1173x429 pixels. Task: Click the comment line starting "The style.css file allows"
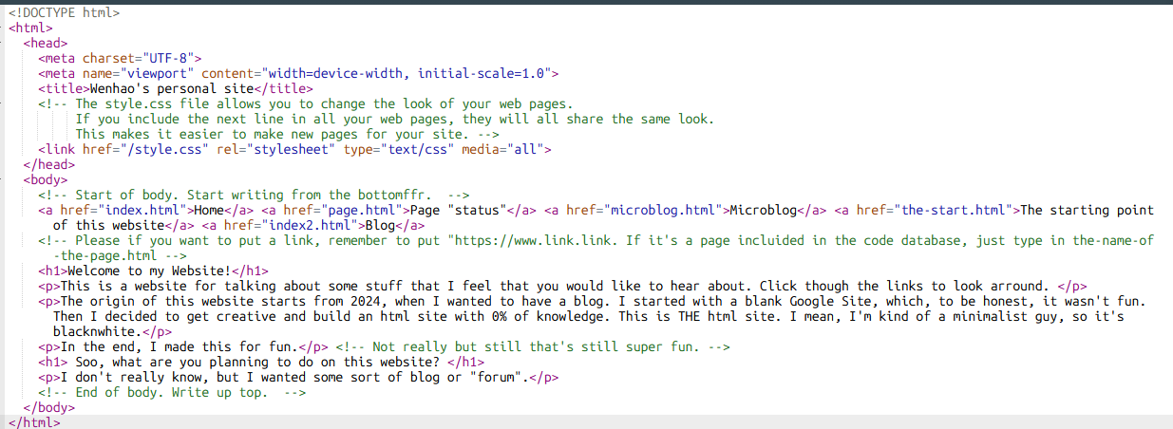[x=306, y=103]
